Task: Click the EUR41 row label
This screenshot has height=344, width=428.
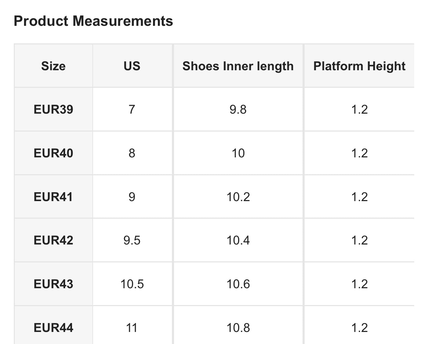Action: pyautogui.click(x=53, y=197)
